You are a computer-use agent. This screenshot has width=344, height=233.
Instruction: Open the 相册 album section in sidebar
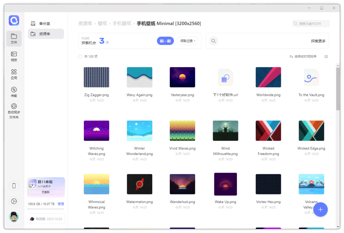[14, 56]
